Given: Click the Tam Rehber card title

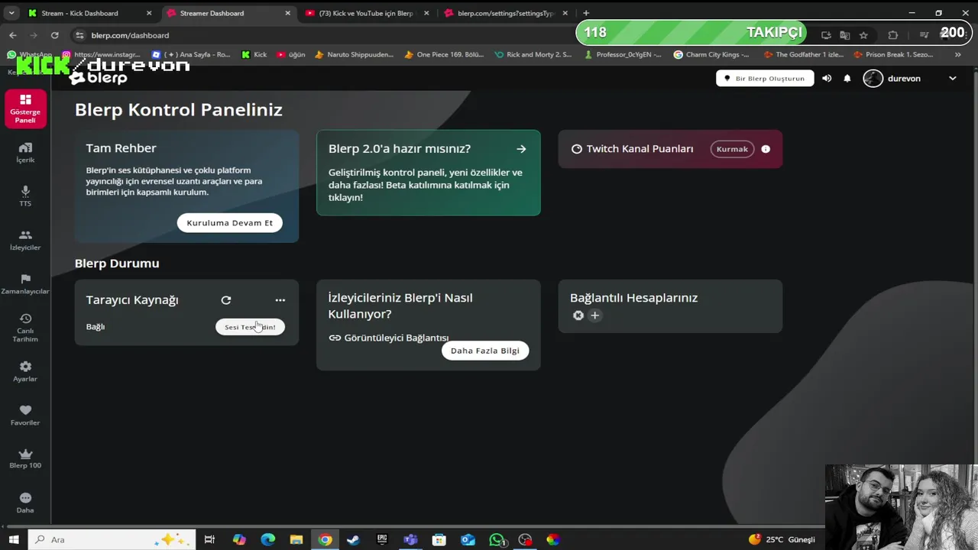Looking at the screenshot, I should (121, 148).
